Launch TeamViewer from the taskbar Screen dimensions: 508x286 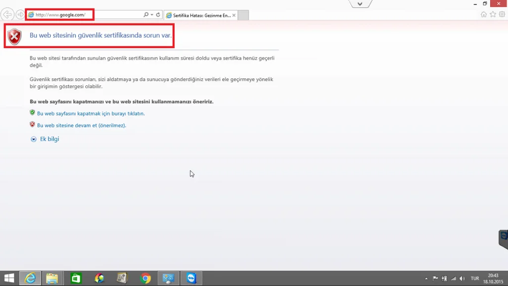191,278
